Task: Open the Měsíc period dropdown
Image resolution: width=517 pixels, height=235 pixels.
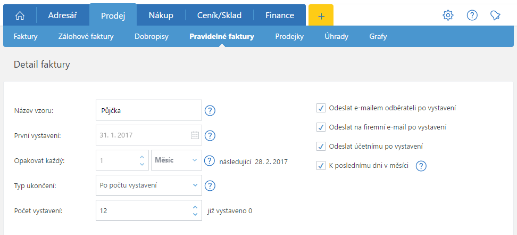Action: tap(176, 160)
